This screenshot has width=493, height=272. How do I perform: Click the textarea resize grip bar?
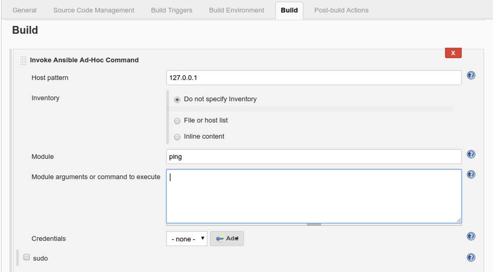coord(314,224)
